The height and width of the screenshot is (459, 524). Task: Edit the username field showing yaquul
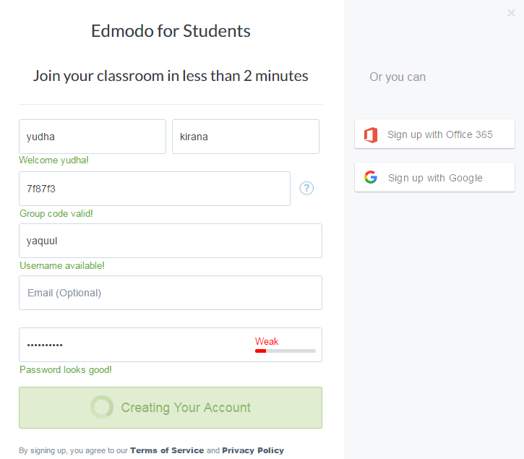[x=171, y=241]
